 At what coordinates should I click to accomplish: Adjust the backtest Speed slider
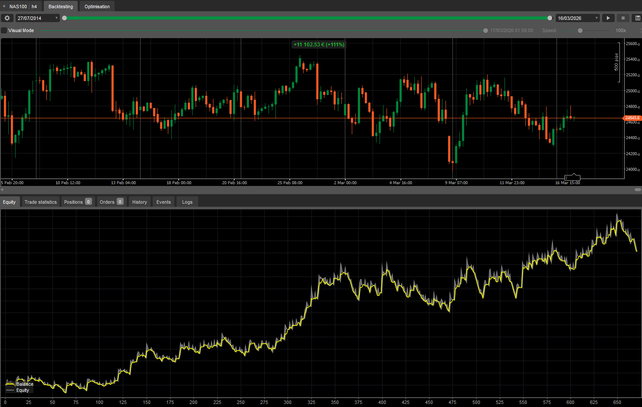[x=580, y=30]
